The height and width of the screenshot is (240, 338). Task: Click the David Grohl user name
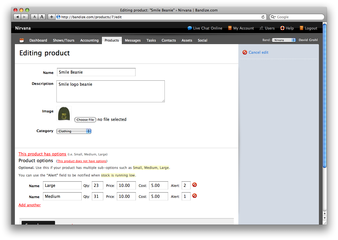[308, 40]
